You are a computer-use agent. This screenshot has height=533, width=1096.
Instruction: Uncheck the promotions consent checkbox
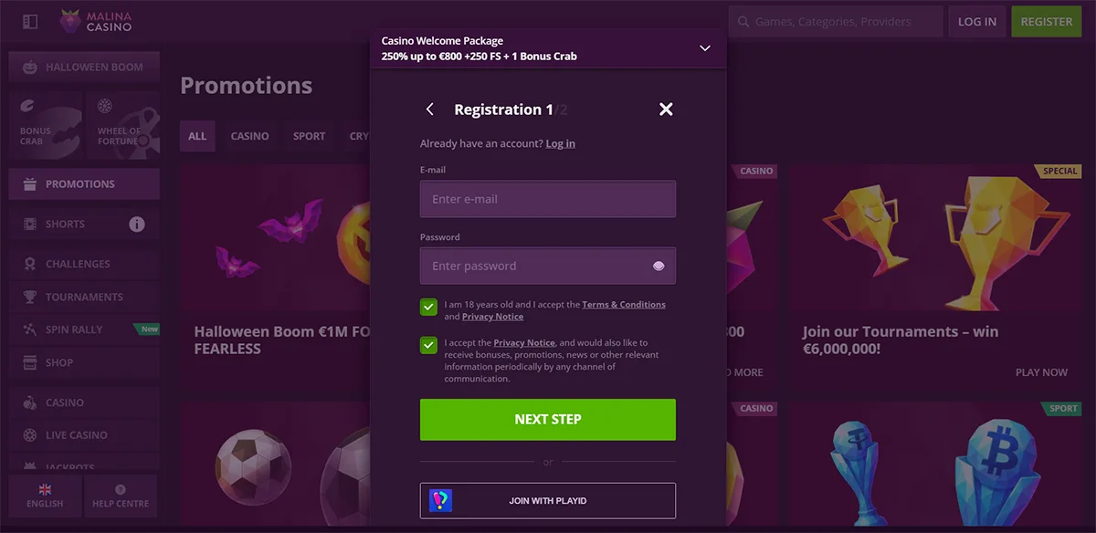(x=428, y=345)
